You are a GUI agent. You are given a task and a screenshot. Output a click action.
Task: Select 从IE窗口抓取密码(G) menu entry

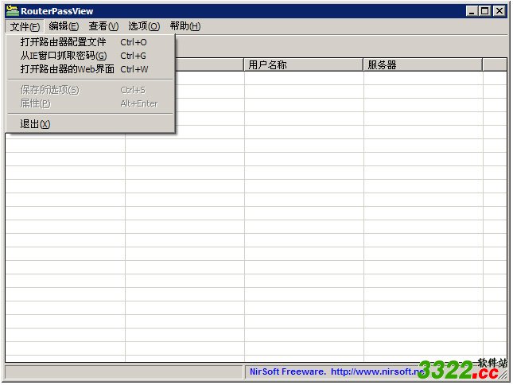(91, 56)
